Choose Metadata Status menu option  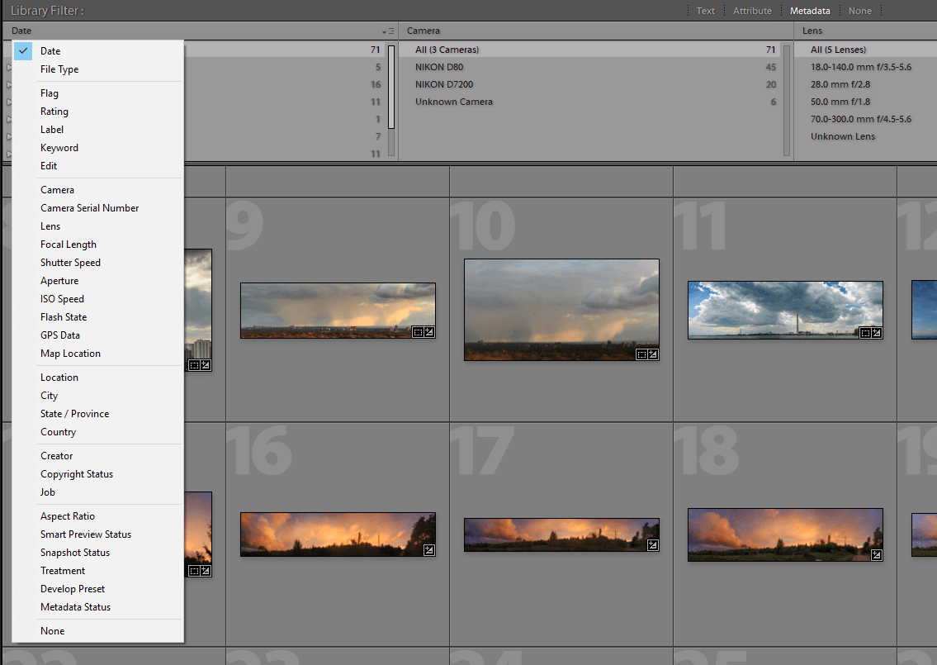coord(97,607)
